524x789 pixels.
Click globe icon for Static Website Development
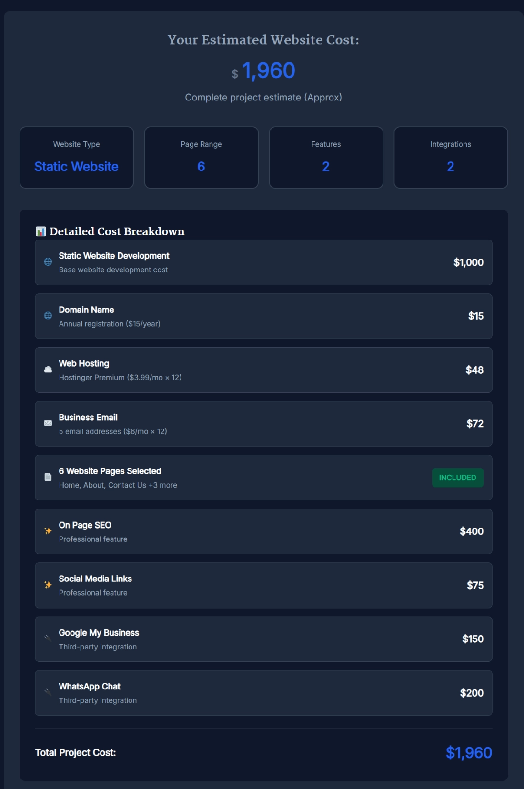tap(48, 262)
